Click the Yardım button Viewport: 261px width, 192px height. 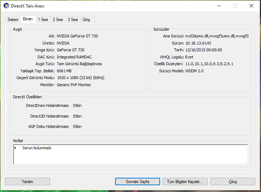27,182
